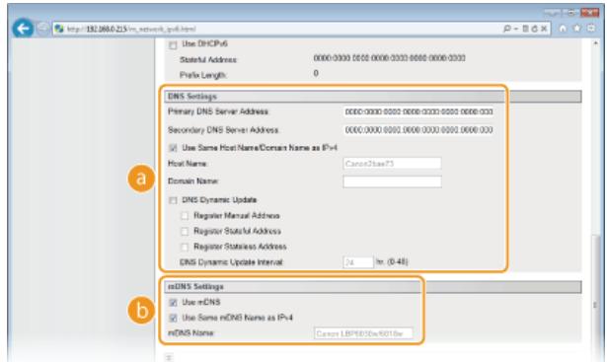
Task: Enable the DNS Dynamic Update checkbox
Action: [x=173, y=200]
